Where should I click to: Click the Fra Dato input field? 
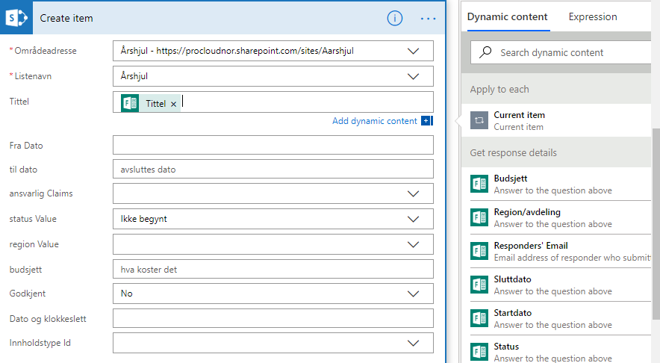click(x=273, y=146)
